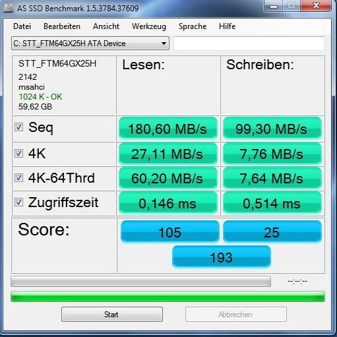This screenshot has height=337, width=337.
Task: Toggle the 4K test checkbox
Action: pyautogui.click(x=18, y=153)
